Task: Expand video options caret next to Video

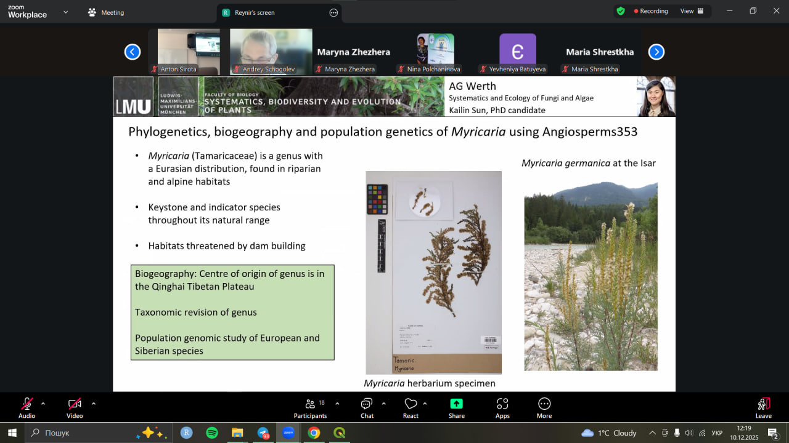Action: (94, 404)
